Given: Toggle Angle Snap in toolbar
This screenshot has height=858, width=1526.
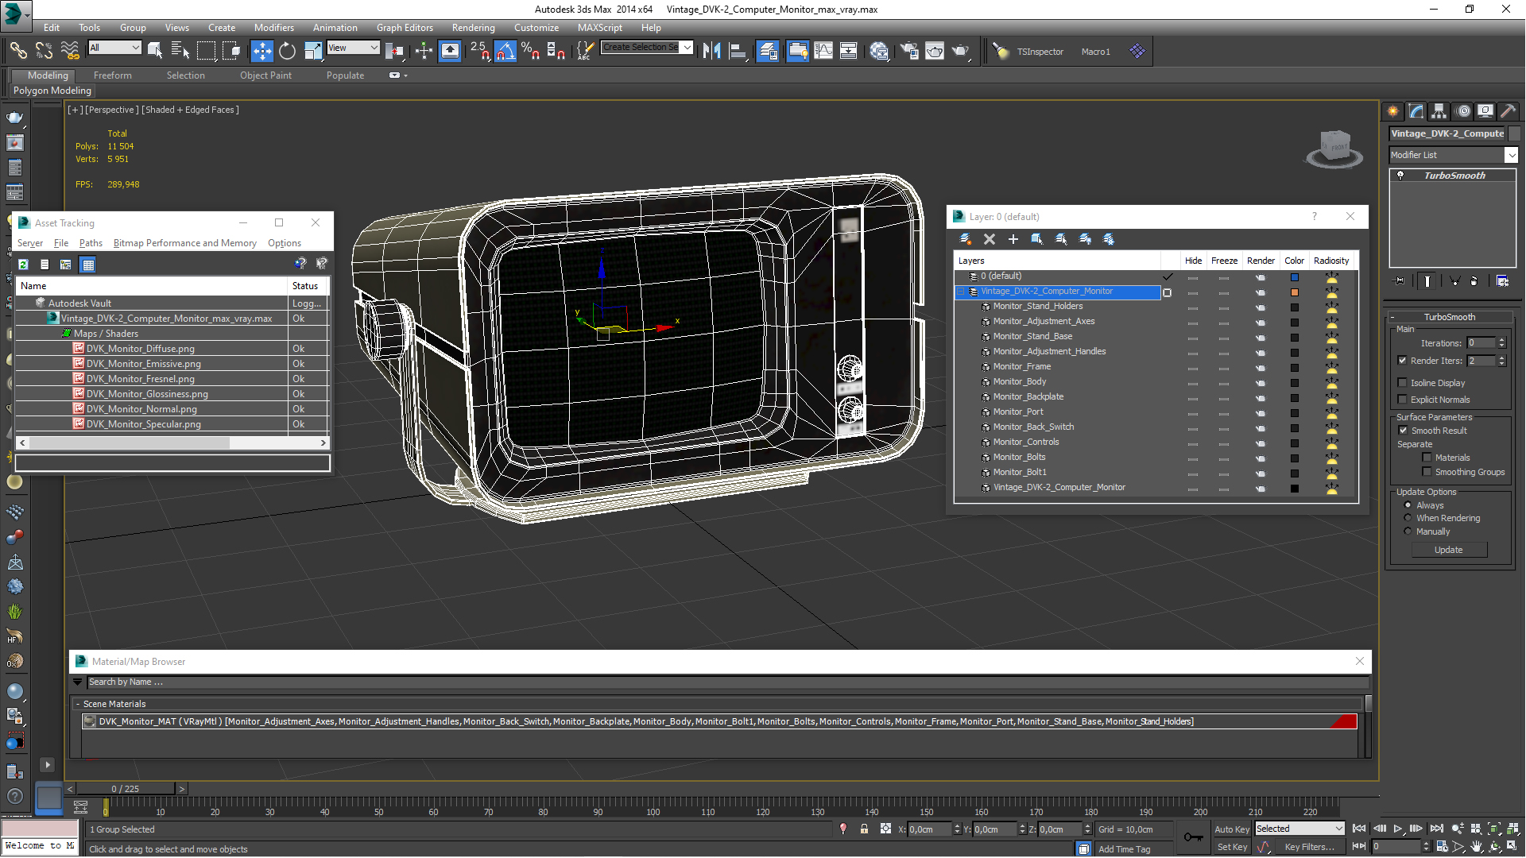Looking at the screenshot, I should pos(505,51).
